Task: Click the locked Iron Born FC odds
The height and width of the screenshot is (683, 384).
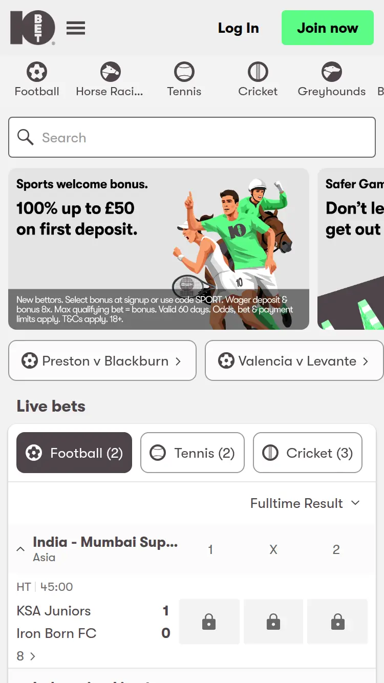Action: [x=337, y=622]
